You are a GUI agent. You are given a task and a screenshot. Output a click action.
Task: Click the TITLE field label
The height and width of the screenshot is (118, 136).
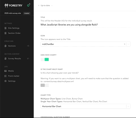pos(43,17)
